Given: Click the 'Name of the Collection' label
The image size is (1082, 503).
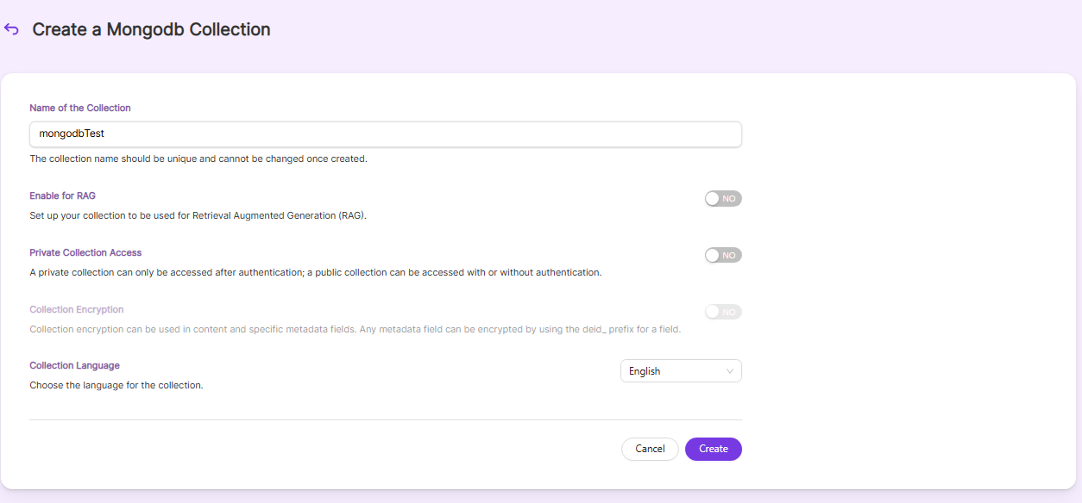Looking at the screenshot, I should tap(80, 108).
